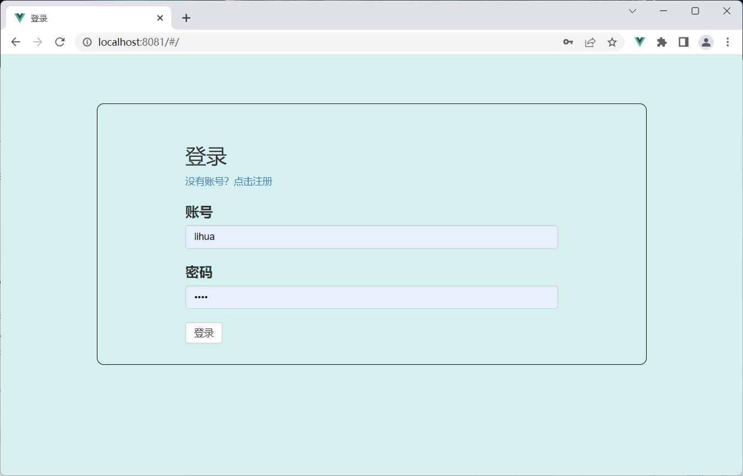Click inside the 账号 account input field
Image resolution: width=743 pixels, height=476 pixels.
(x=371, y=237)
